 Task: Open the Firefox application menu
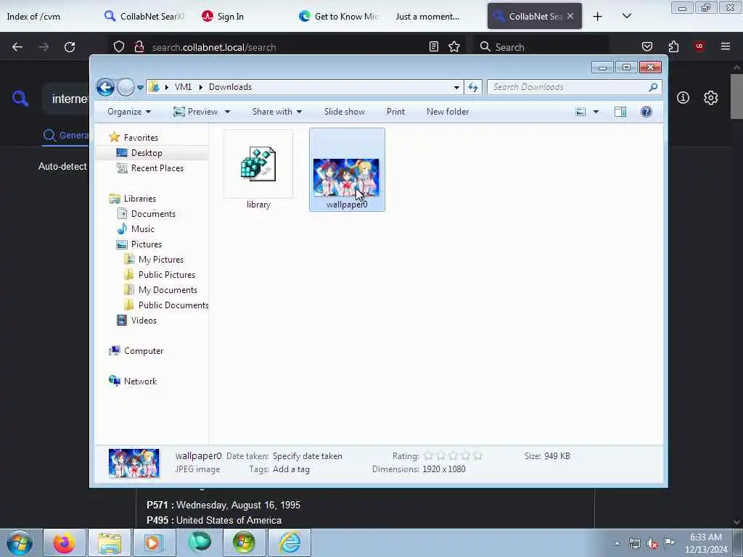tap(726, 46)
